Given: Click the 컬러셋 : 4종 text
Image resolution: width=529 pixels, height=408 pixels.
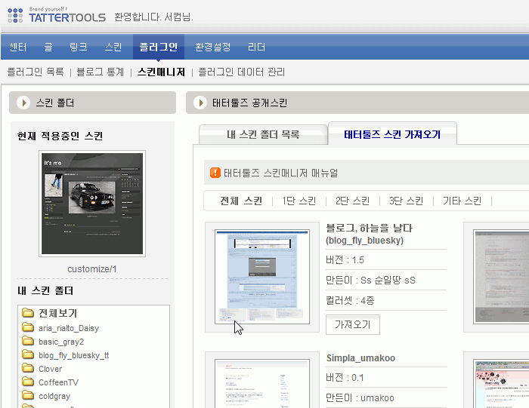Looking at the screenshot, I should tap(350, 300).
